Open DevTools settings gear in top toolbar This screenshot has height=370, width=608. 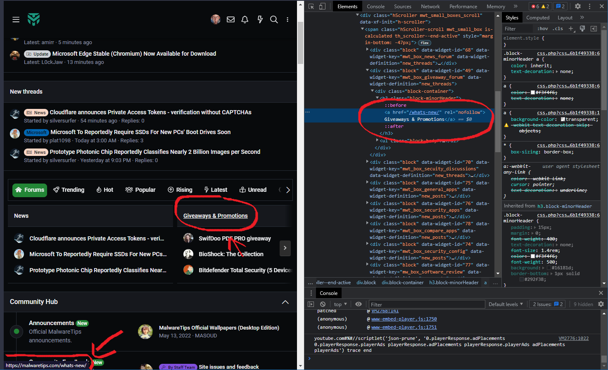point(578,6)
